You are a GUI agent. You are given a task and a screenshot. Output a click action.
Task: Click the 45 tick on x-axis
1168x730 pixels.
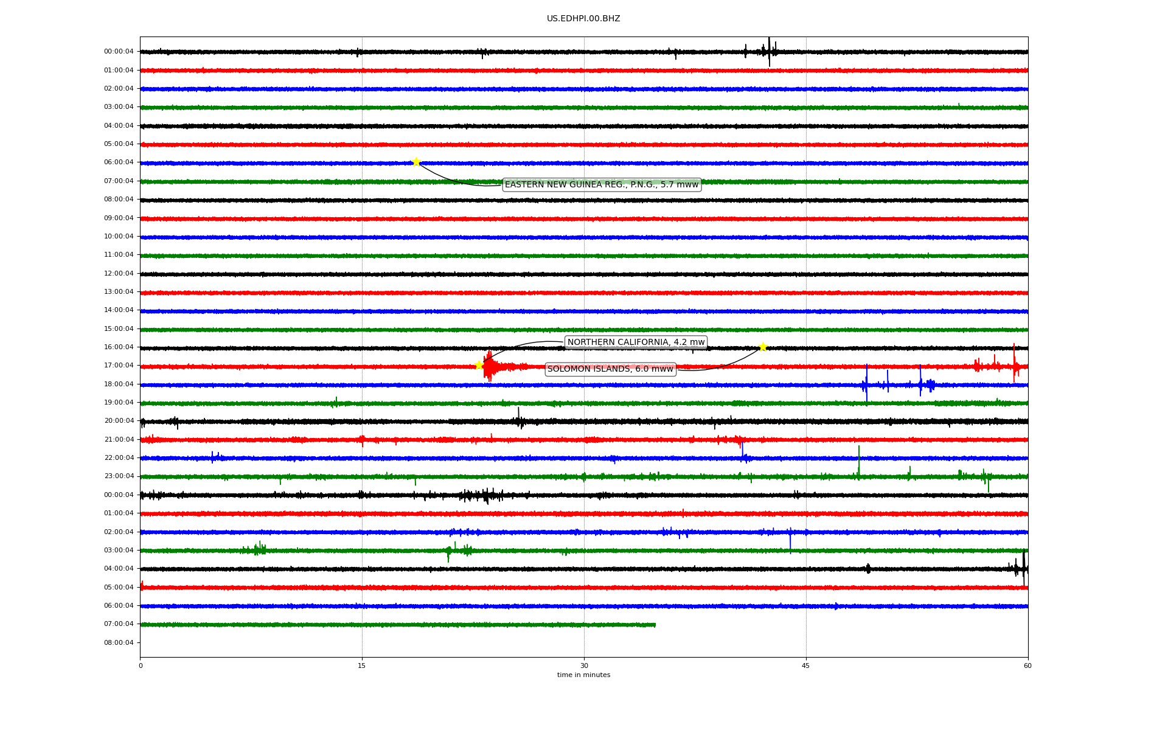click(x=806, y=666)
